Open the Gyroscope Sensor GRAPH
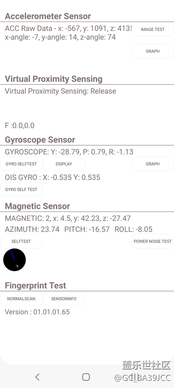The image size is (174, 388). (x=153, y=164)
